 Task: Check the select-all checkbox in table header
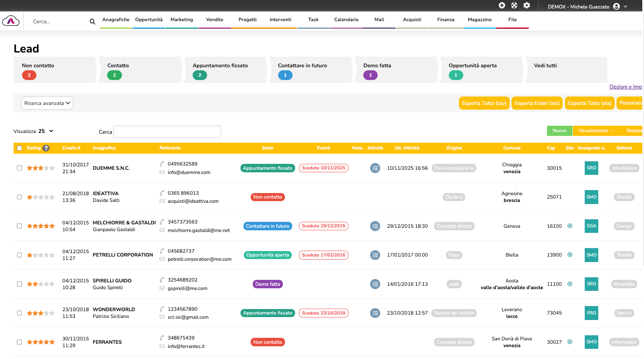(x=19, y=148)
